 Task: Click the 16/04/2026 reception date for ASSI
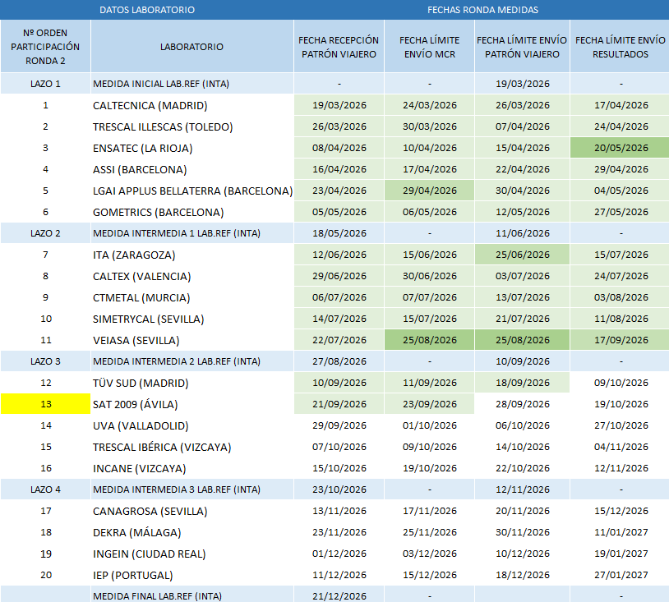coord(339,169)
